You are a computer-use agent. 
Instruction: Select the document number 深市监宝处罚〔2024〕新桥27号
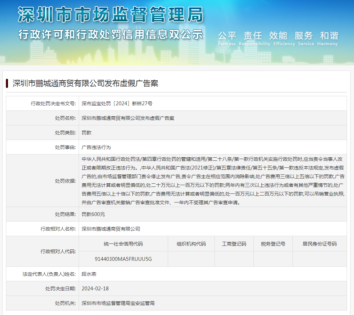tap(117, 103)
